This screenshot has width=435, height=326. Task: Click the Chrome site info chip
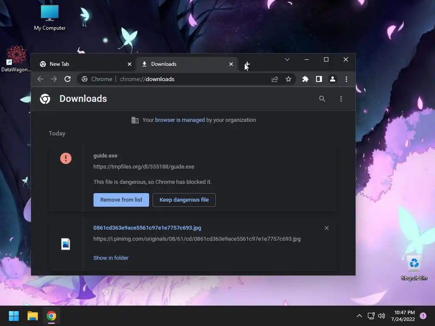click(x=97, y=79)
